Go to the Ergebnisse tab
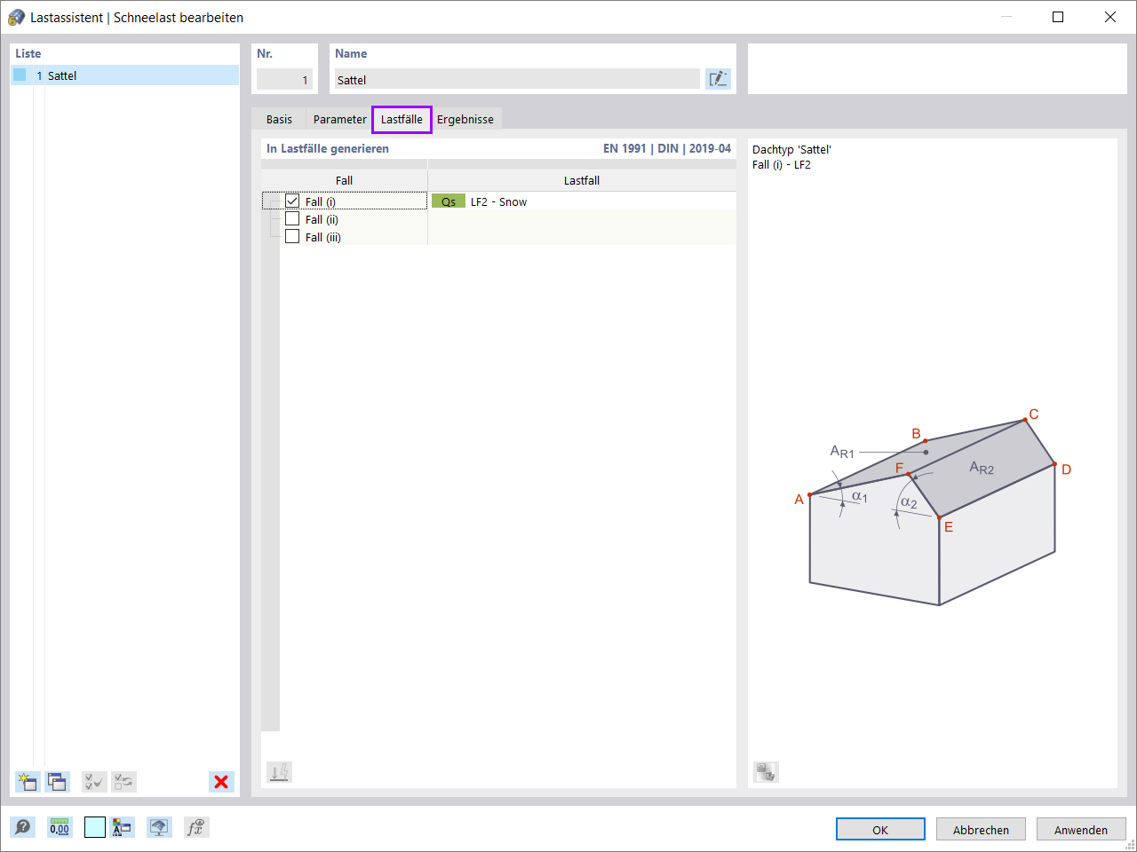This screenshot has width=1137, height=852. (x=465, y=119)
